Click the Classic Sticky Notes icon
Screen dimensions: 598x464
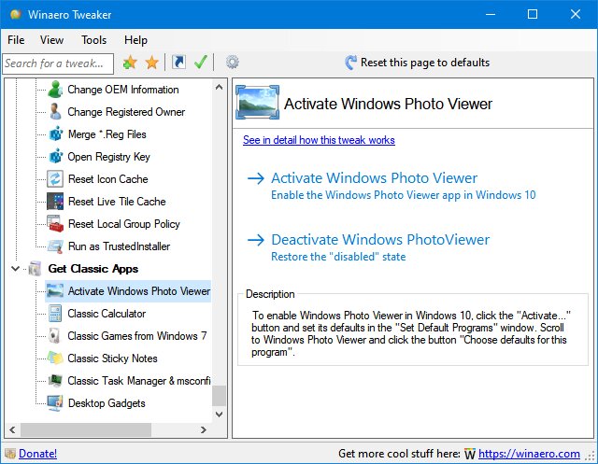click(55, 359)
